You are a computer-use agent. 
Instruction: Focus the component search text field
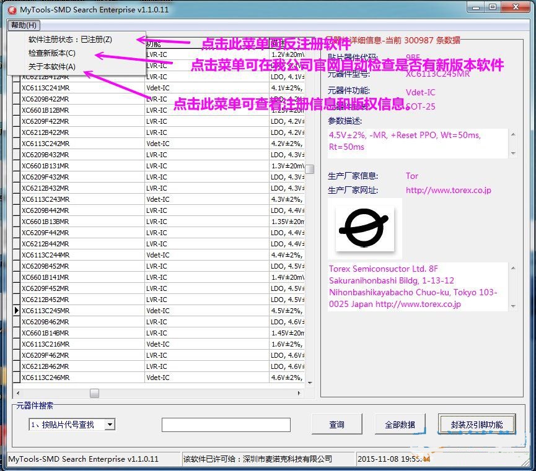click(226, 425)
